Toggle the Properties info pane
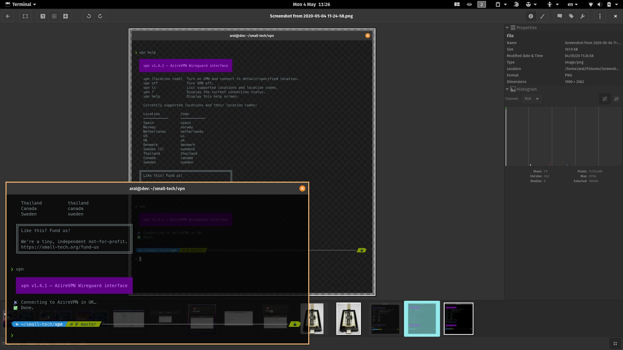 (x=531, y=16)
